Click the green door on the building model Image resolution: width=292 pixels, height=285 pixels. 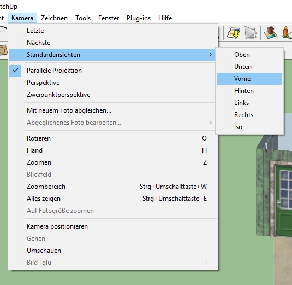tap(284, 201)
